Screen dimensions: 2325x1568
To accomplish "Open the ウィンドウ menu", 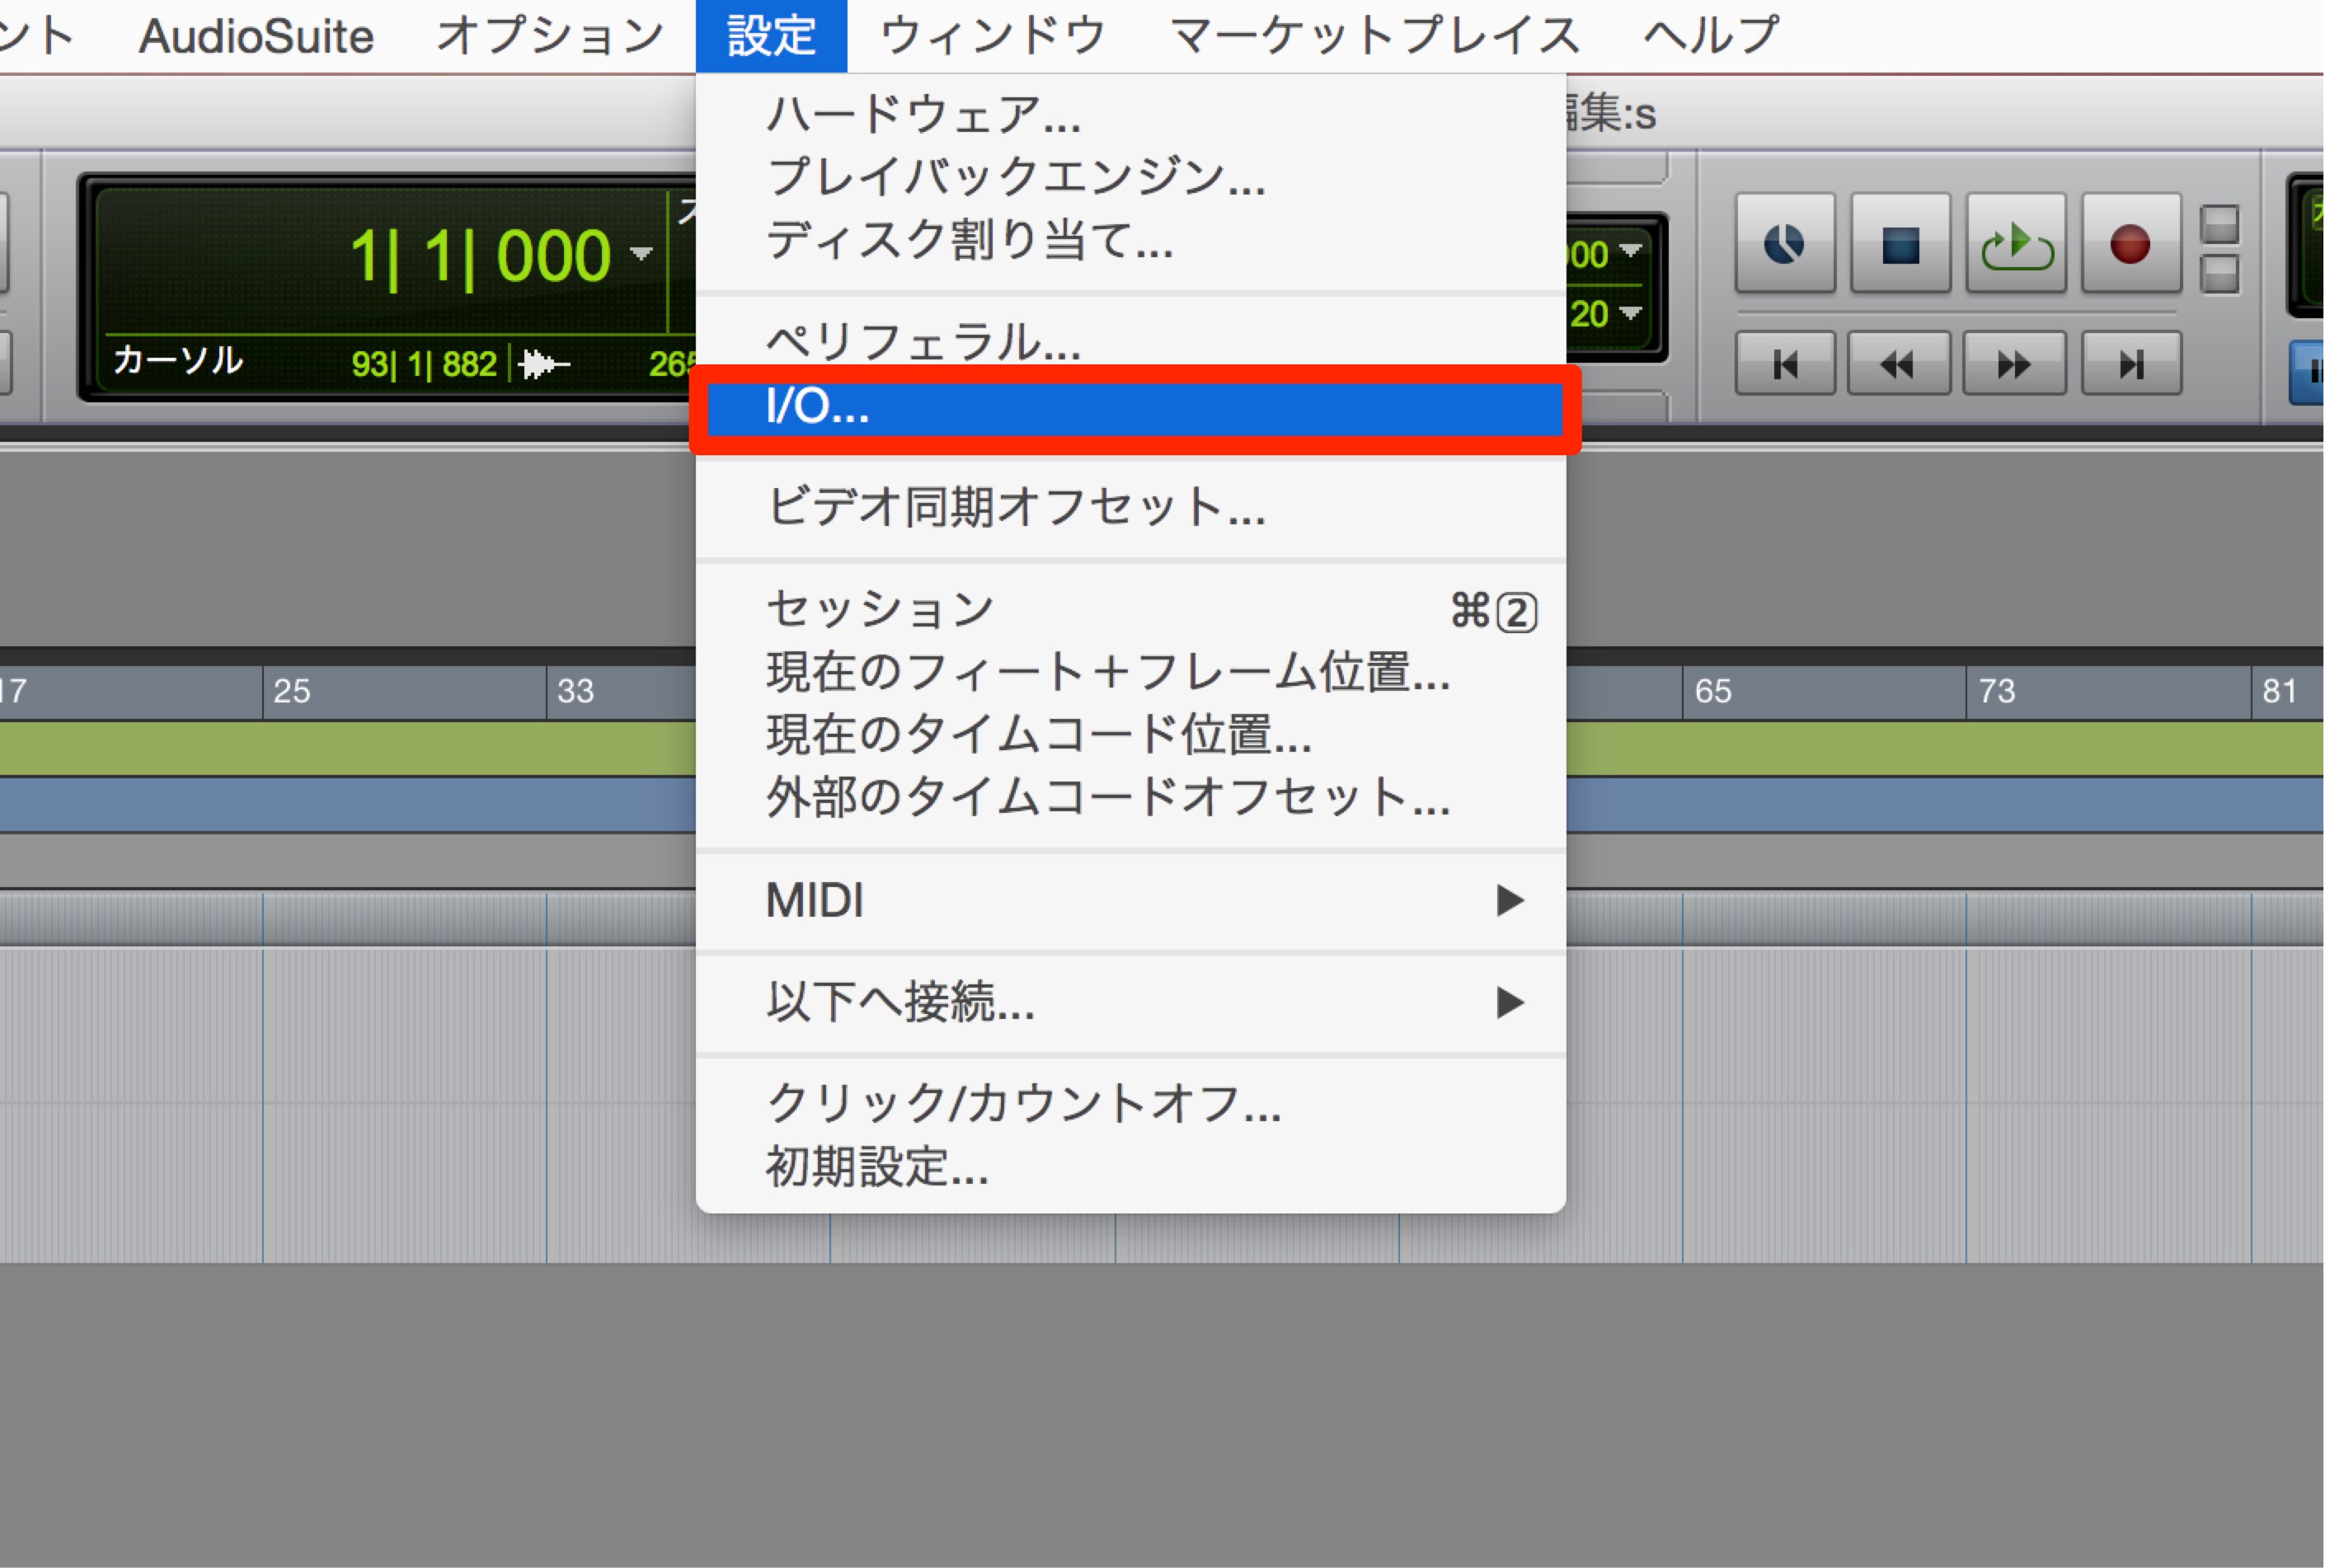I will point(993,36).
